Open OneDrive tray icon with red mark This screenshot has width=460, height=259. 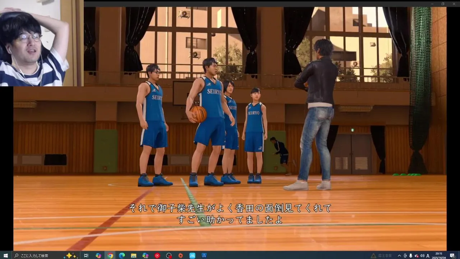(x=417, y=256)
